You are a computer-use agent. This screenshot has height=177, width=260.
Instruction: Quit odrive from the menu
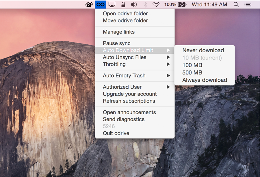click(135, 133)
